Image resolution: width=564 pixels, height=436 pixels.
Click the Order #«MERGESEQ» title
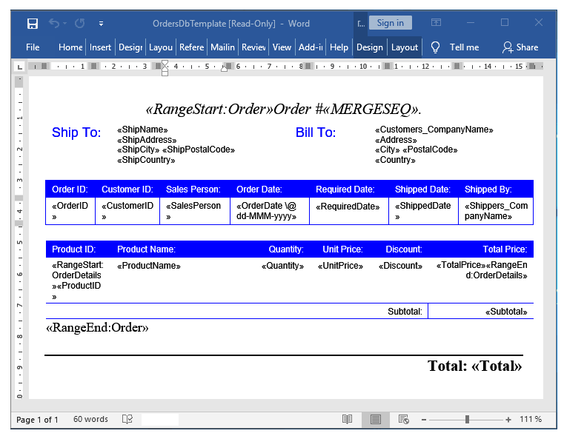(348, 109)
